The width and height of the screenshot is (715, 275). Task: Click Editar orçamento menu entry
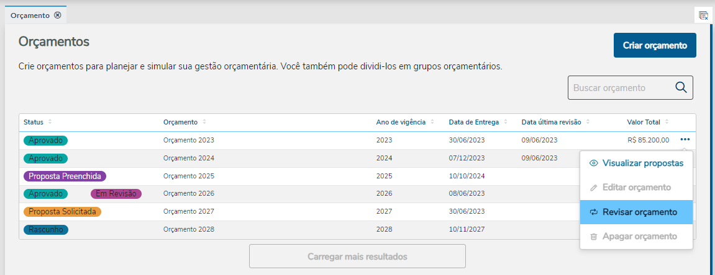click(x=636, y=188)
